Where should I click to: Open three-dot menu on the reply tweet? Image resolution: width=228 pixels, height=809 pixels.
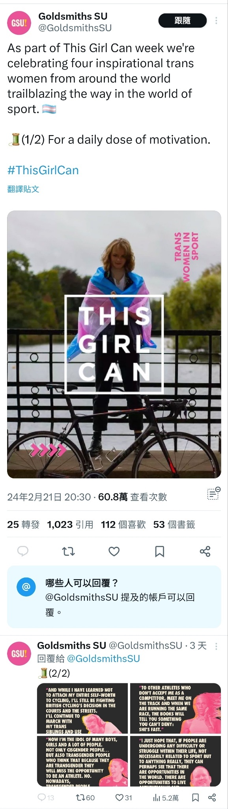coord(216,646)
